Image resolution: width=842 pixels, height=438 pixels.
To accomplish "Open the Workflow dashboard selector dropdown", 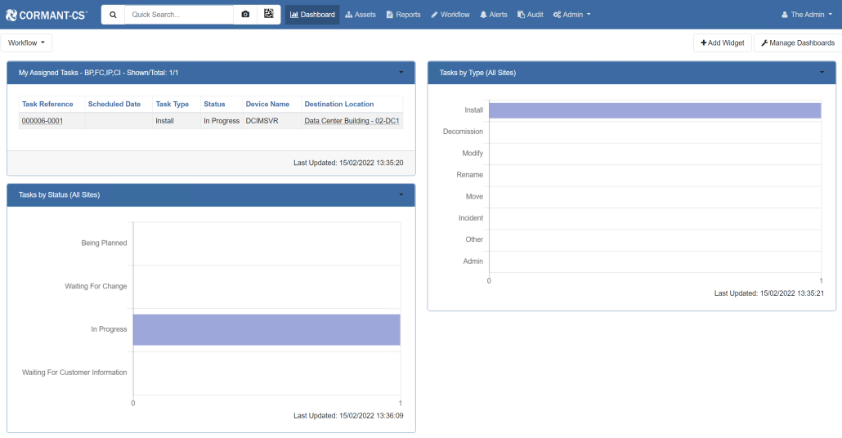I will click(x=26, y=42).
